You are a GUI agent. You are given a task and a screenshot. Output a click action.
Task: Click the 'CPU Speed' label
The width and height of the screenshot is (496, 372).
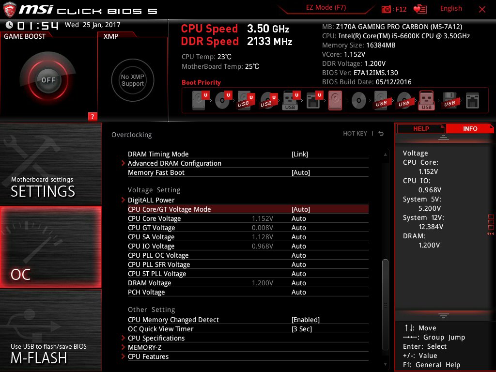[209, 29]
